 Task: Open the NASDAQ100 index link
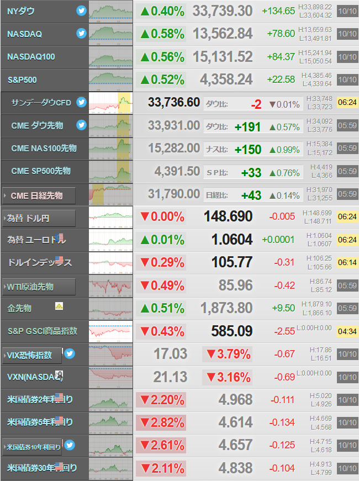(31, 57)
